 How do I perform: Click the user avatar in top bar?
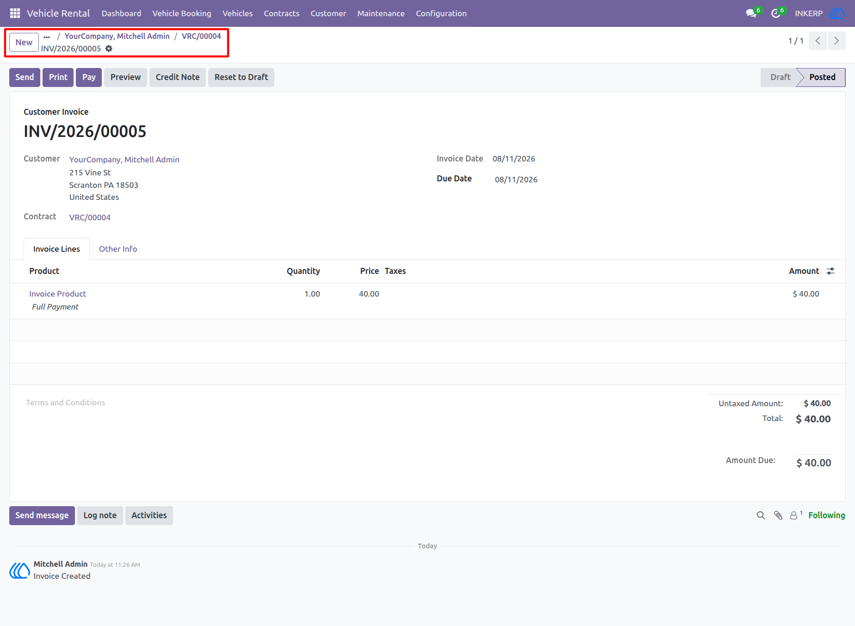click(x=837, y=13)
